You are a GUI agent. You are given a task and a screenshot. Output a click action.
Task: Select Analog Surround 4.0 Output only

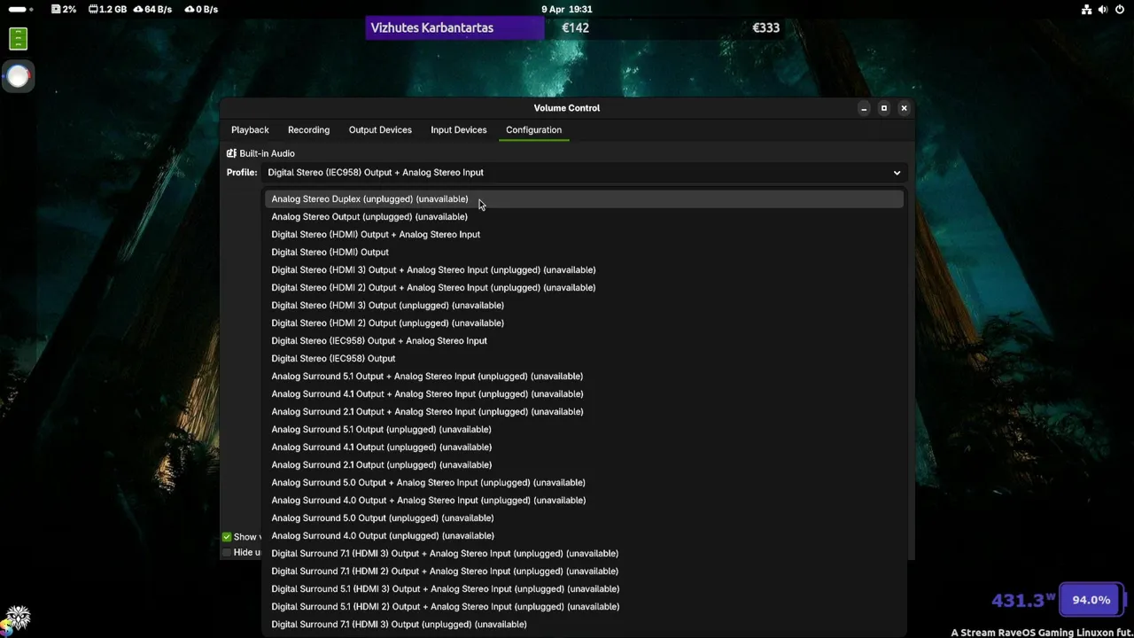click(584, 536)
